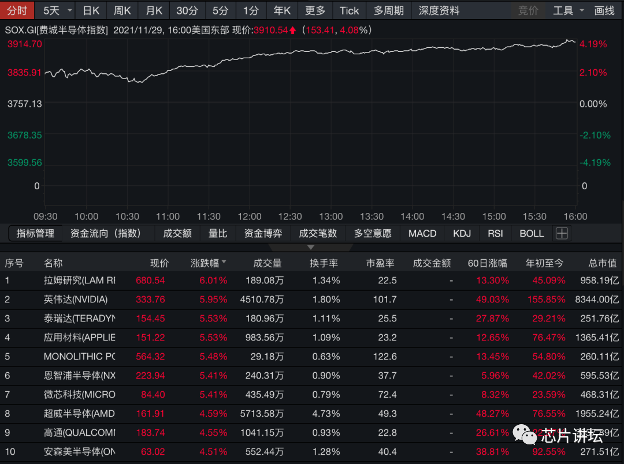The height and width of the screenshot is (464, 624).
Task: Select the 资金博弈 indicator tab
Action: (263, 233)
